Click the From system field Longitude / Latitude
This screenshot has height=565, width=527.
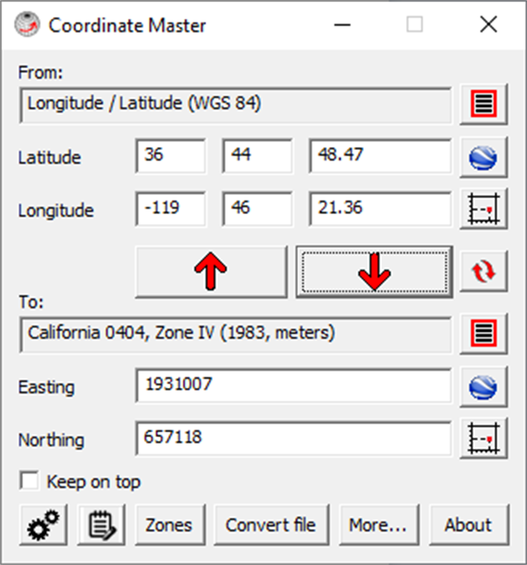click(235, 106)
